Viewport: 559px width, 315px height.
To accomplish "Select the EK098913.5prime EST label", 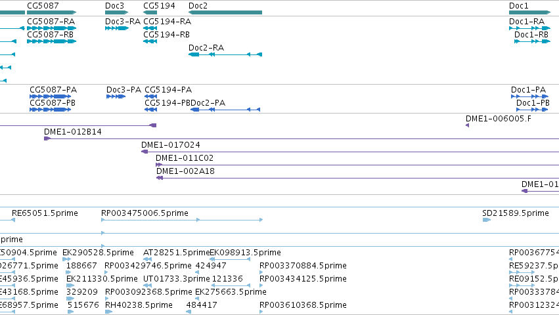I will tap(245, 253).
